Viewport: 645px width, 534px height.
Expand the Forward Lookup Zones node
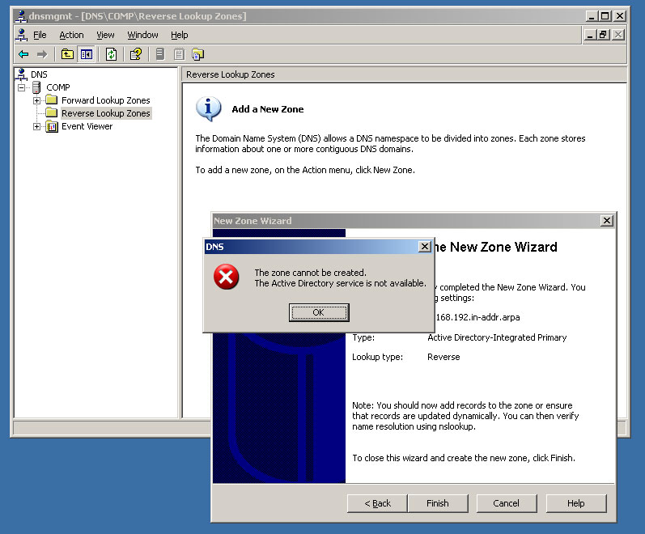(x=36, y=100)
